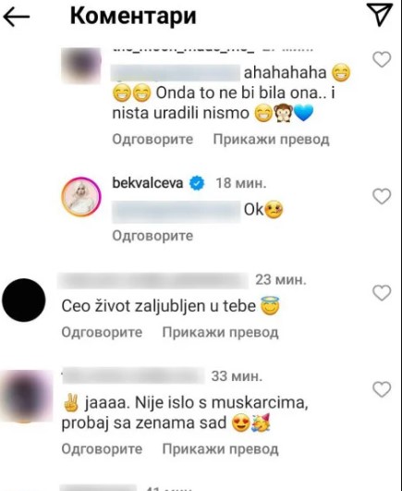Viewport: 402px width, 491px height.
Task: Open blurred avatar beside 'jaaaa' comment
Action: point(27,396)
